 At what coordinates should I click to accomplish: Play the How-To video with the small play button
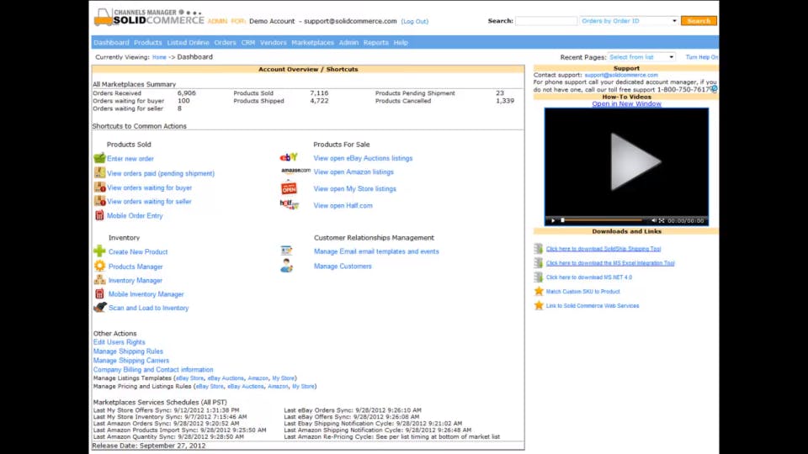point(553,220)
